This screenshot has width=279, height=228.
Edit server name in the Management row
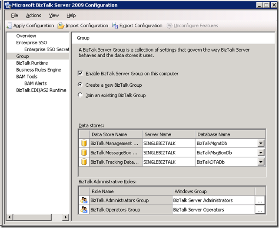tap(169, 143)
